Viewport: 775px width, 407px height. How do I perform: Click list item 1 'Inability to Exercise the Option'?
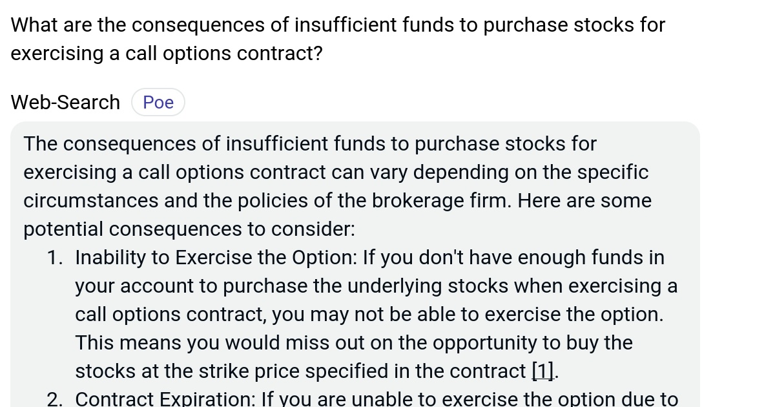click(375, 313)
